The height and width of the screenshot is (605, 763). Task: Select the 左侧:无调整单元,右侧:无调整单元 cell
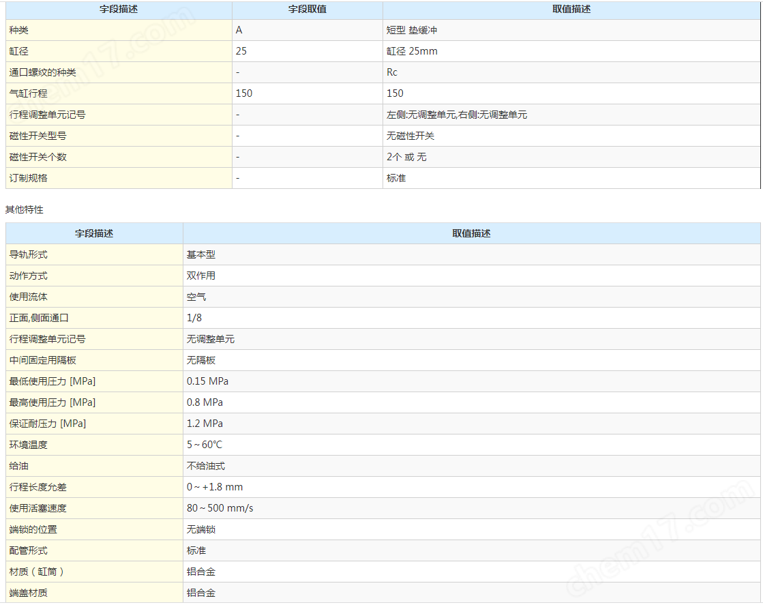456,115
